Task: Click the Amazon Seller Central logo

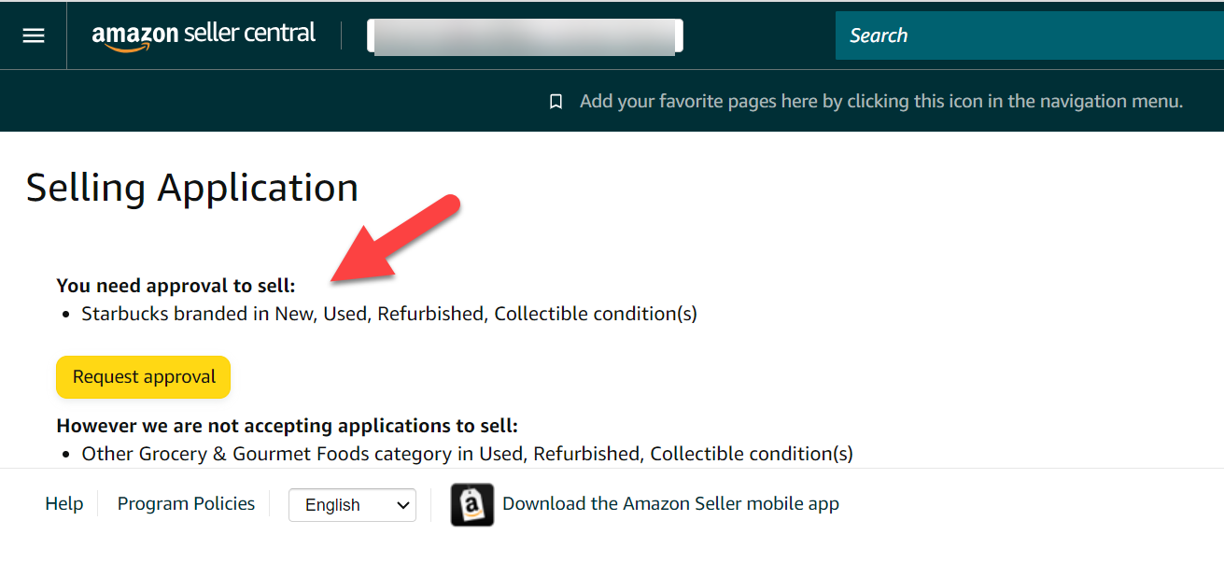Action: (204, 35)
